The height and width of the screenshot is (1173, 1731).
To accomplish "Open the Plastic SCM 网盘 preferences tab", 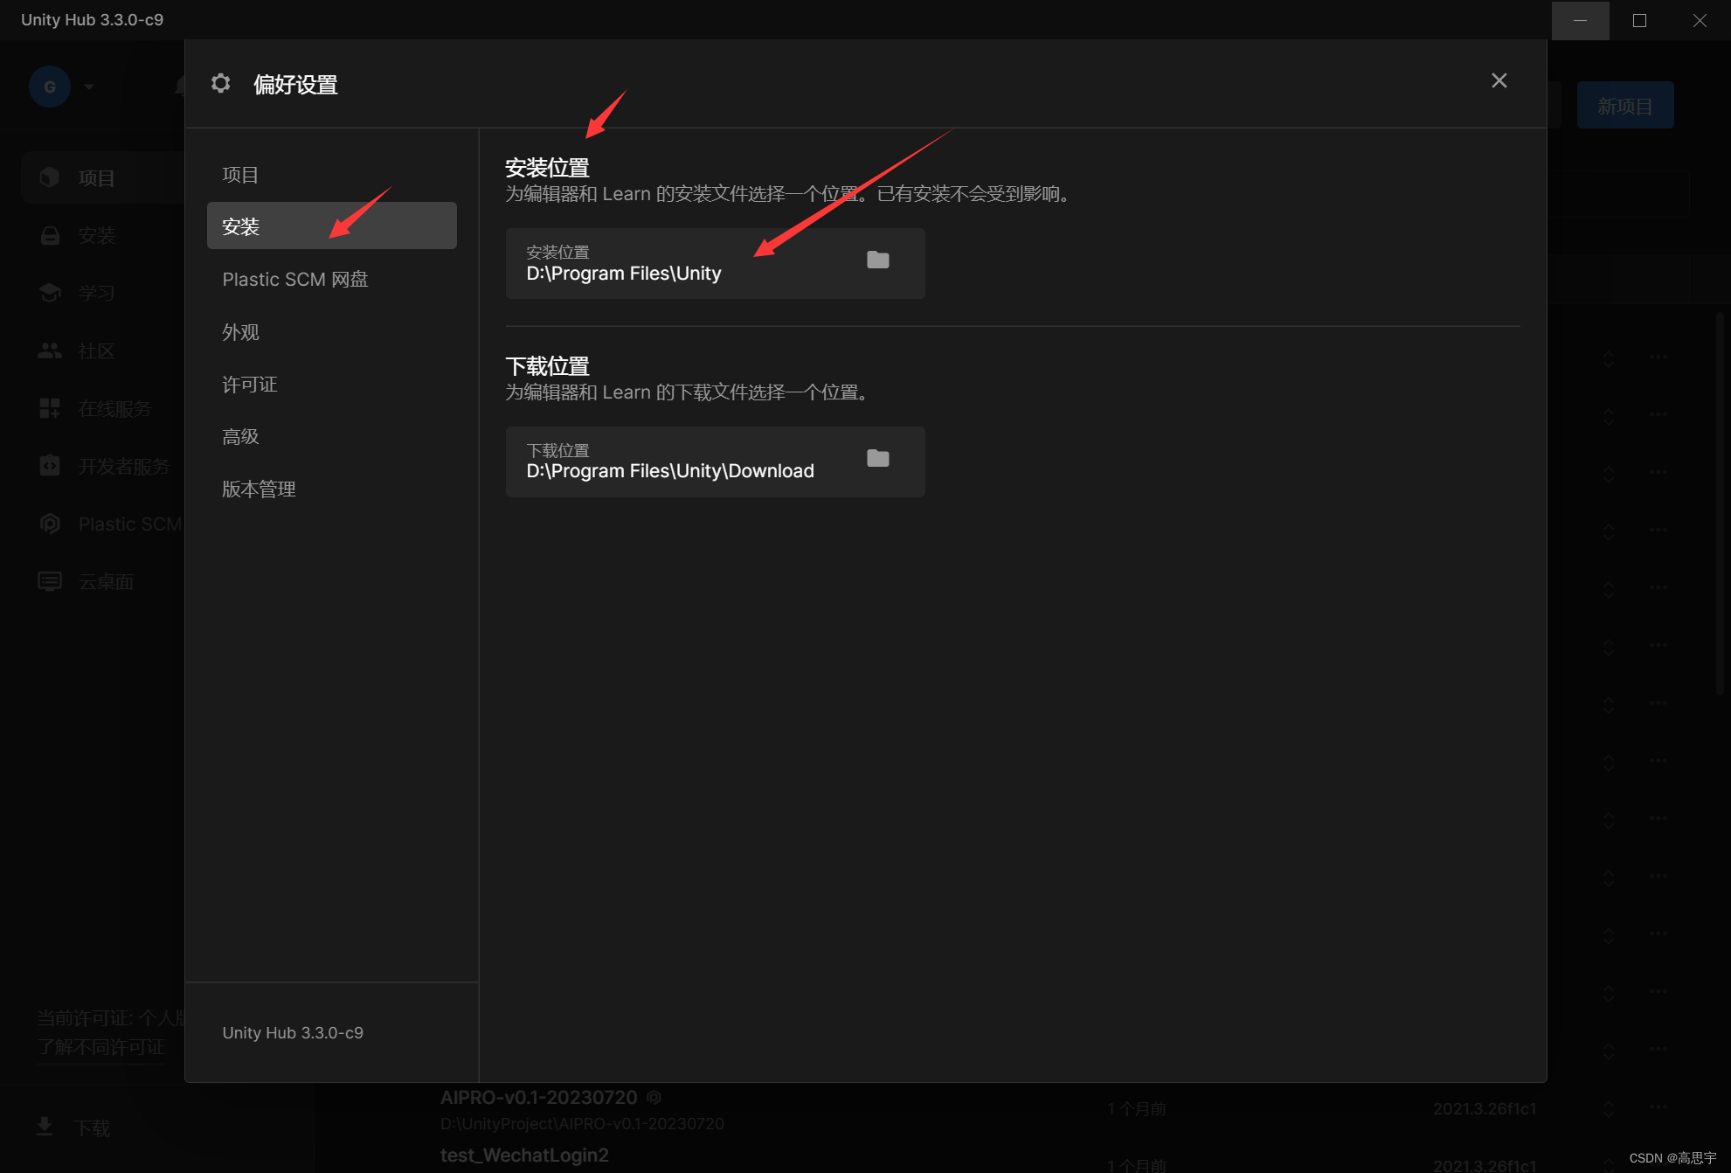I will tap(332, 280).
